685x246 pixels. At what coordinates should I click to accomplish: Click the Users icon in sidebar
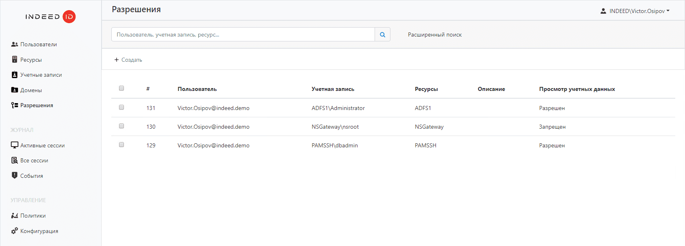[x=15, y=44]
